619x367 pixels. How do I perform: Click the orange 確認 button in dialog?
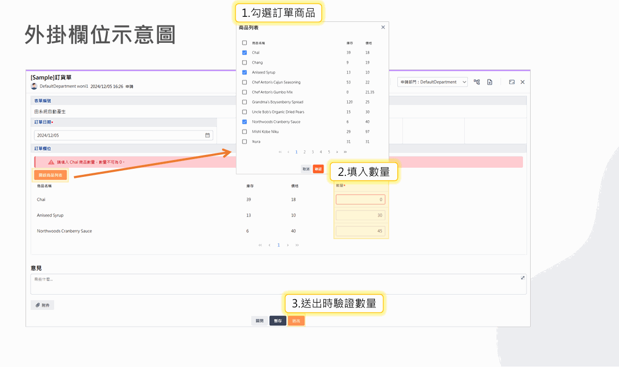pos(318,169)
